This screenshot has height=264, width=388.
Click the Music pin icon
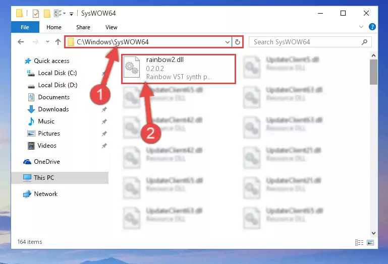[x=104, y=121]
